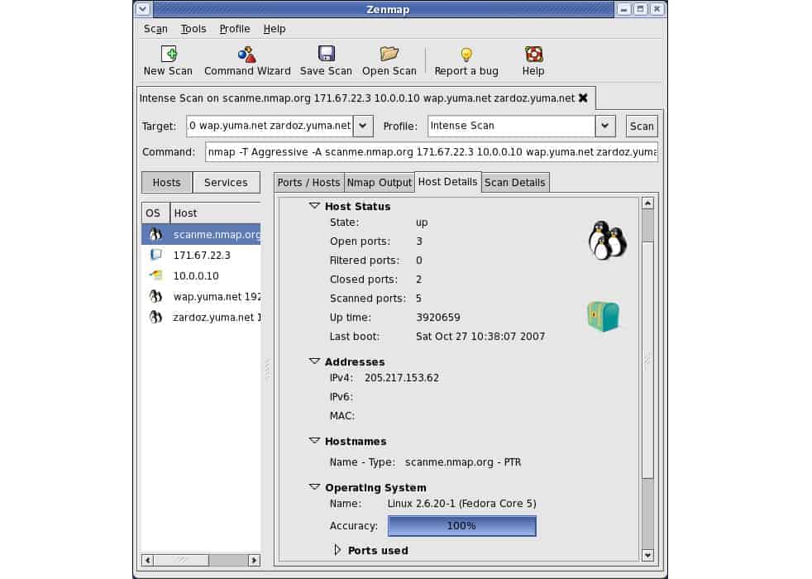Collapse the Hostnames section
Screen dimensions: 812x579
(314, 441)
